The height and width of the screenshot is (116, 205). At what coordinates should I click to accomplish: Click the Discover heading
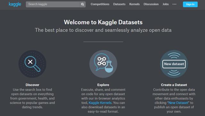click(32, 85)
